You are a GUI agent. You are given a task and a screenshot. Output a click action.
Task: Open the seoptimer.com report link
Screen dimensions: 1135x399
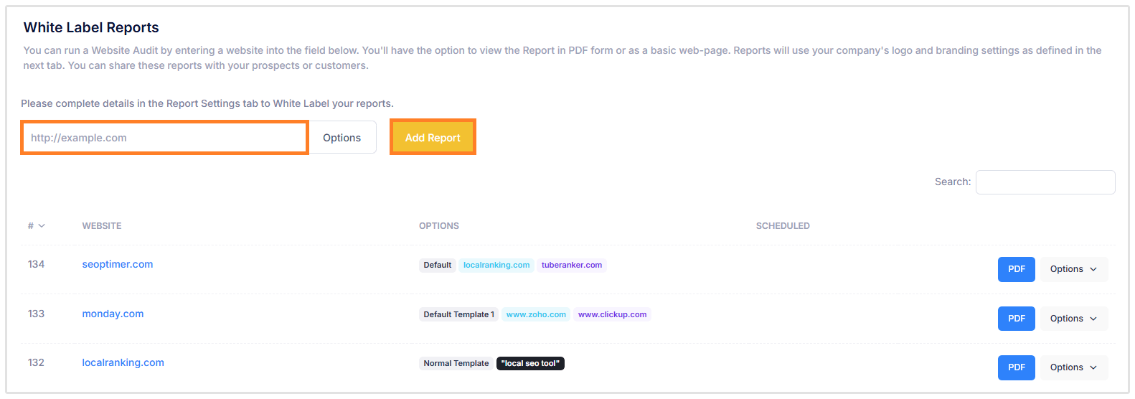118,264
